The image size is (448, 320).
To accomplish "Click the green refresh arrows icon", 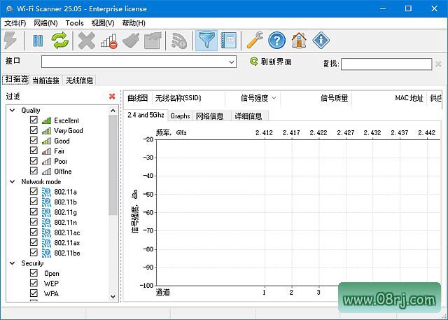I will pos(59,41).
